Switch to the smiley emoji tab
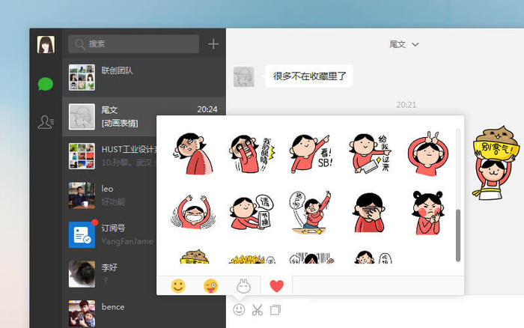 [178, 286]
